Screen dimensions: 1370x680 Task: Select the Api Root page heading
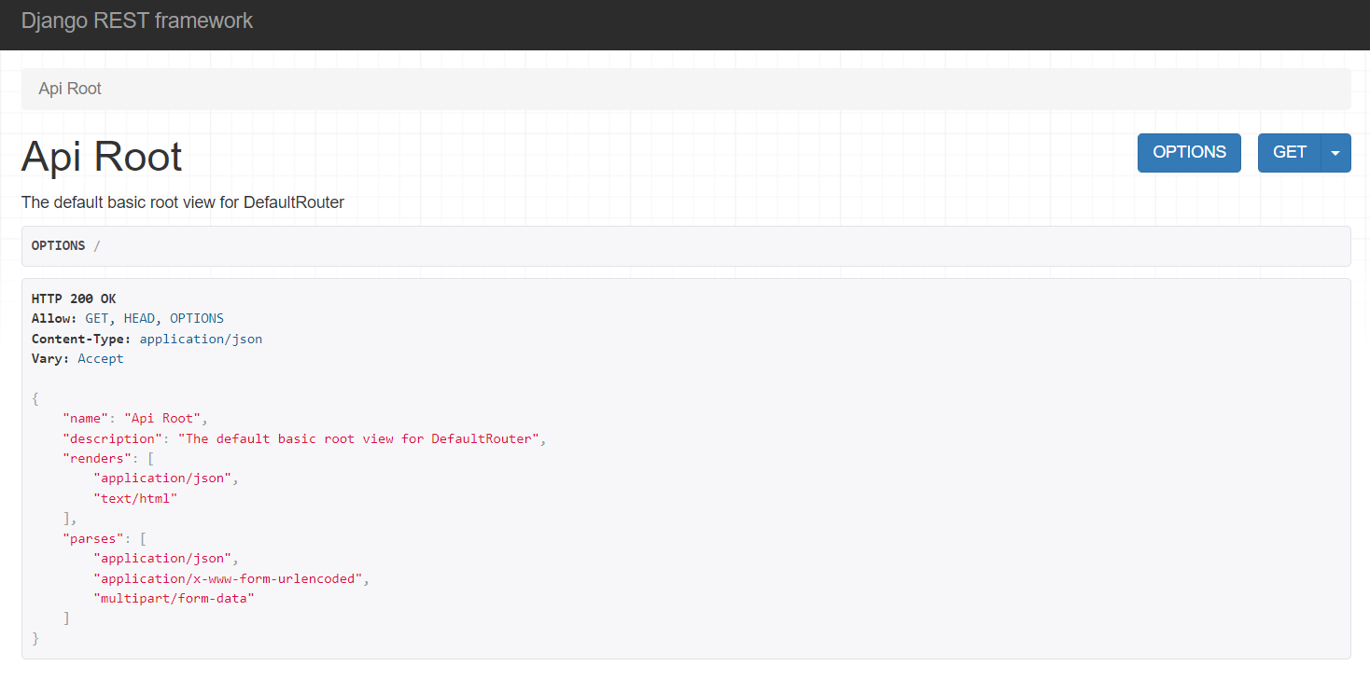pos(101,157)
